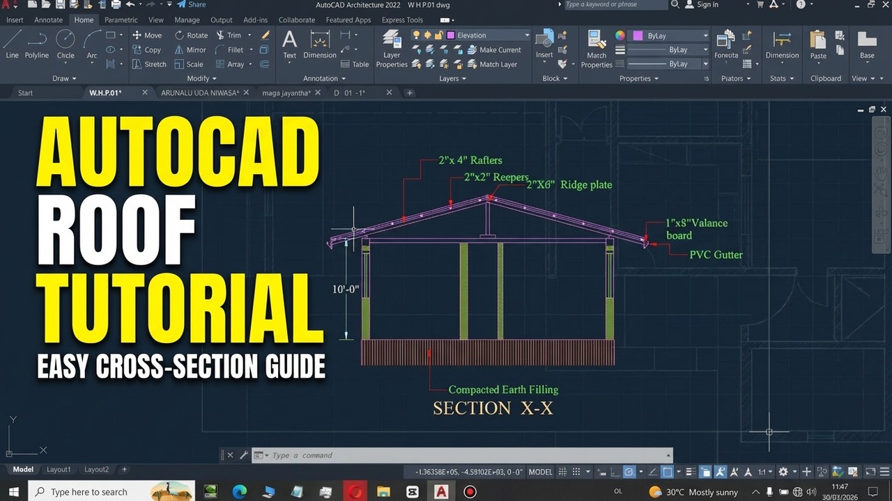Click the Elevation layer color swatch

click(x=451, y=35)
